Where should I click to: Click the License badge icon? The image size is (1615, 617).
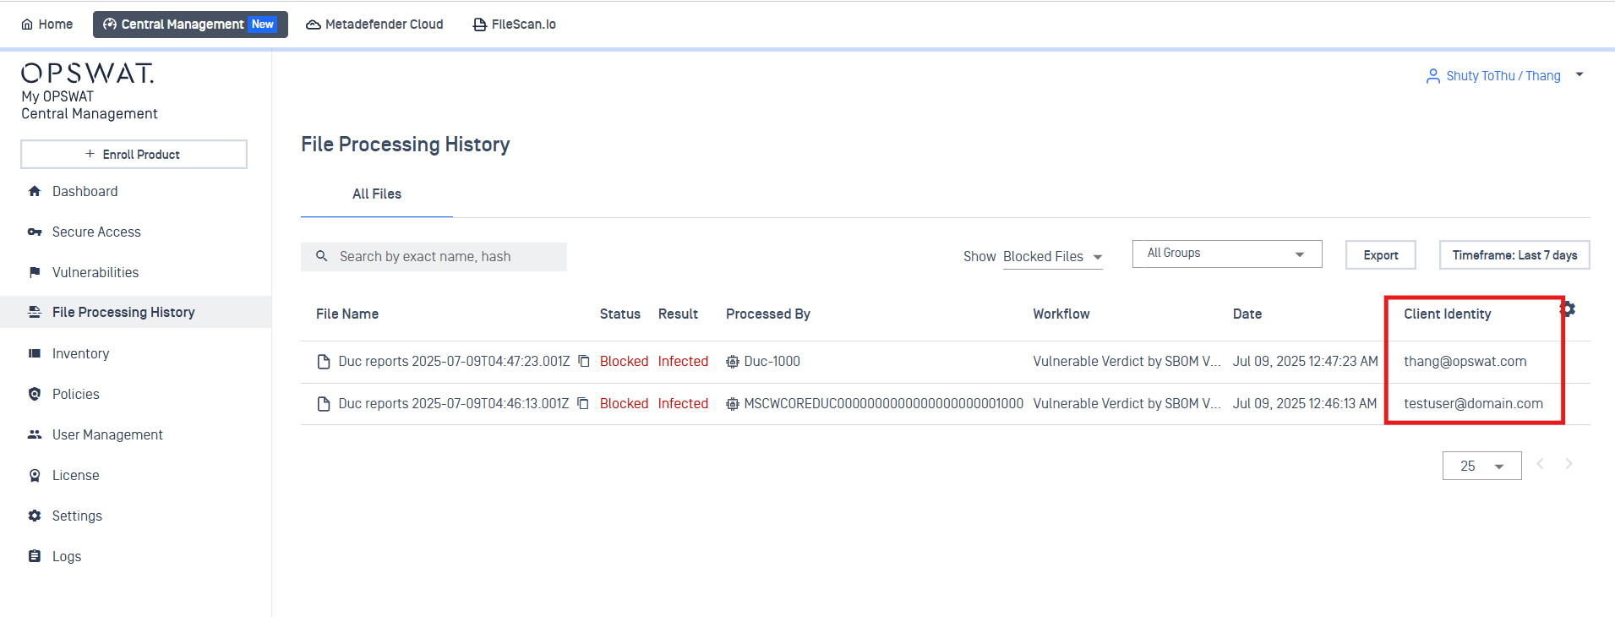[x=35, y=475]
